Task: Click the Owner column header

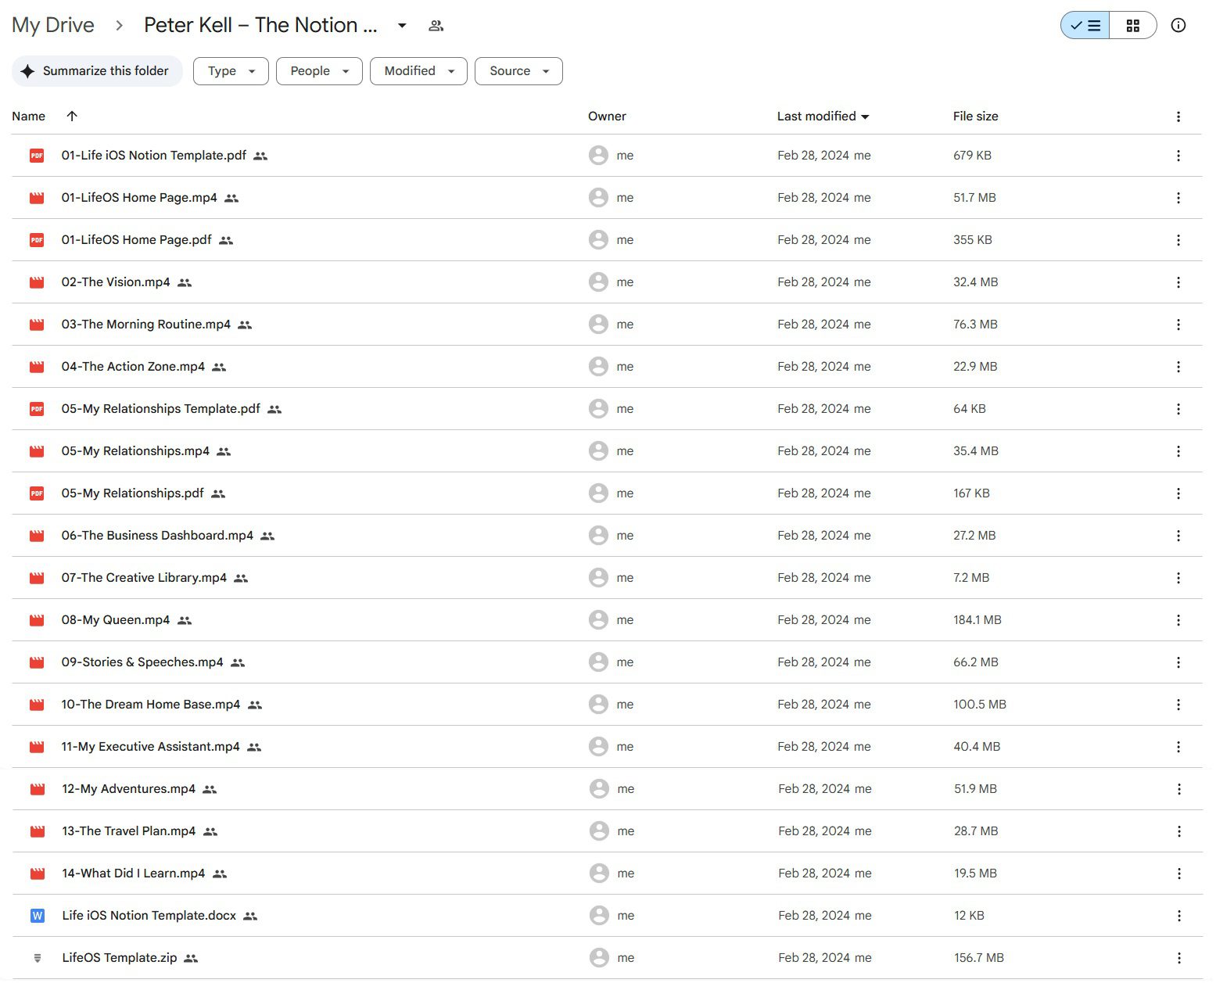Action: [x=607, y=117]
